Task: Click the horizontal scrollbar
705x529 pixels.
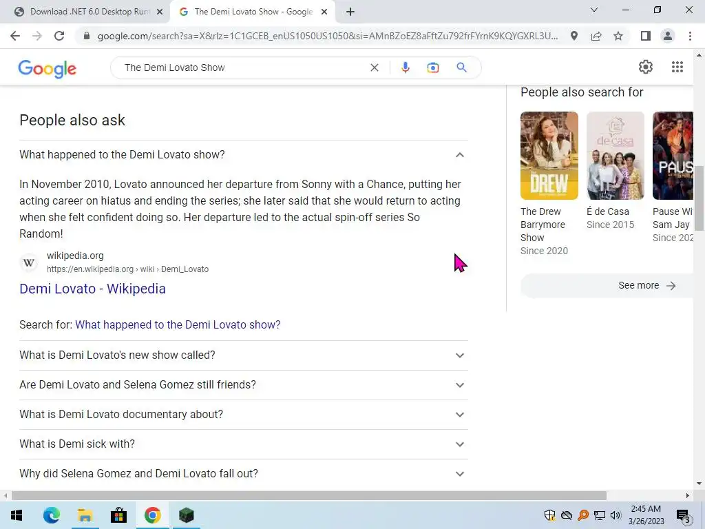Action: coord(309,496)
